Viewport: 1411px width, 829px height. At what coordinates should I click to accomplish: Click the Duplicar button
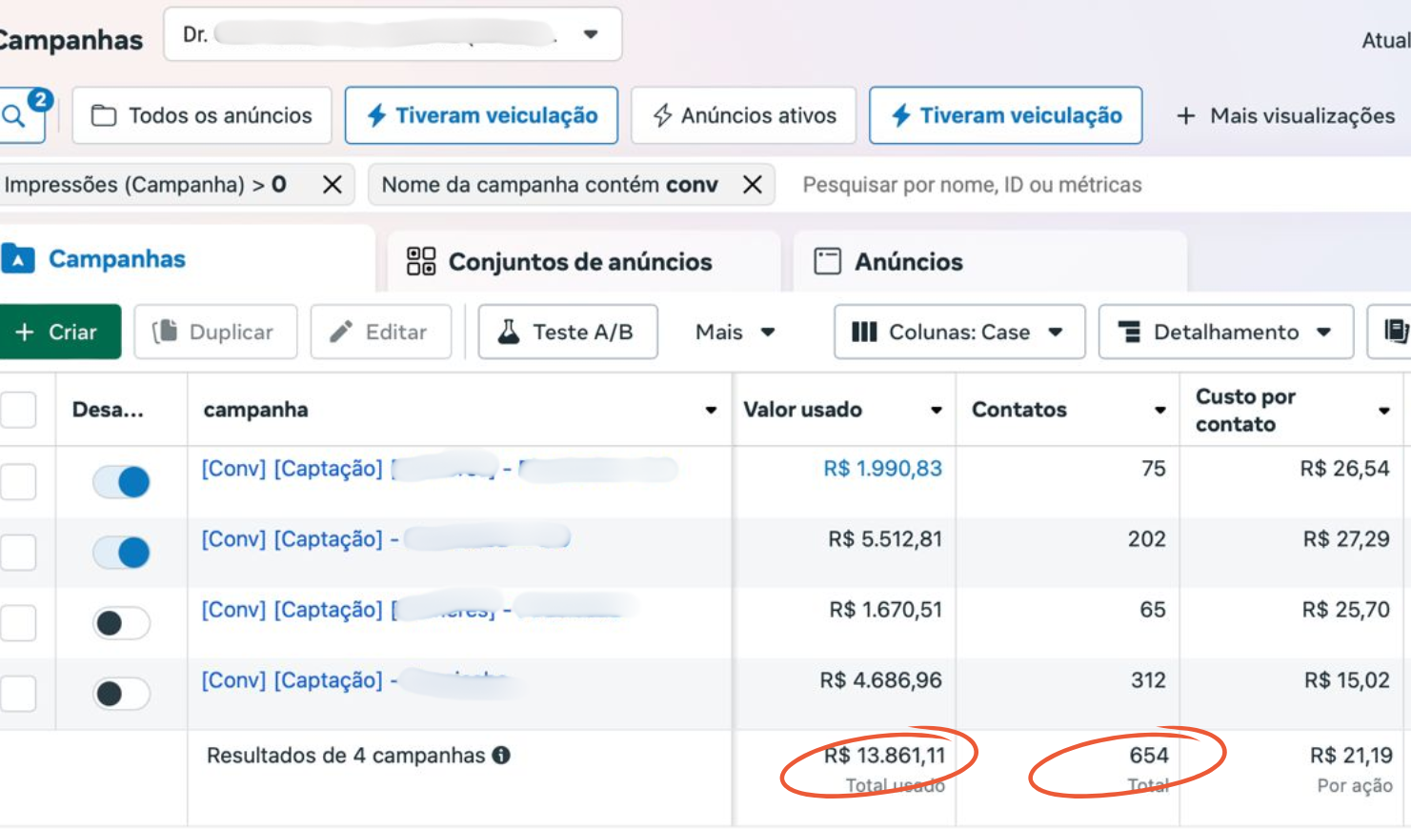coord(215,332)
